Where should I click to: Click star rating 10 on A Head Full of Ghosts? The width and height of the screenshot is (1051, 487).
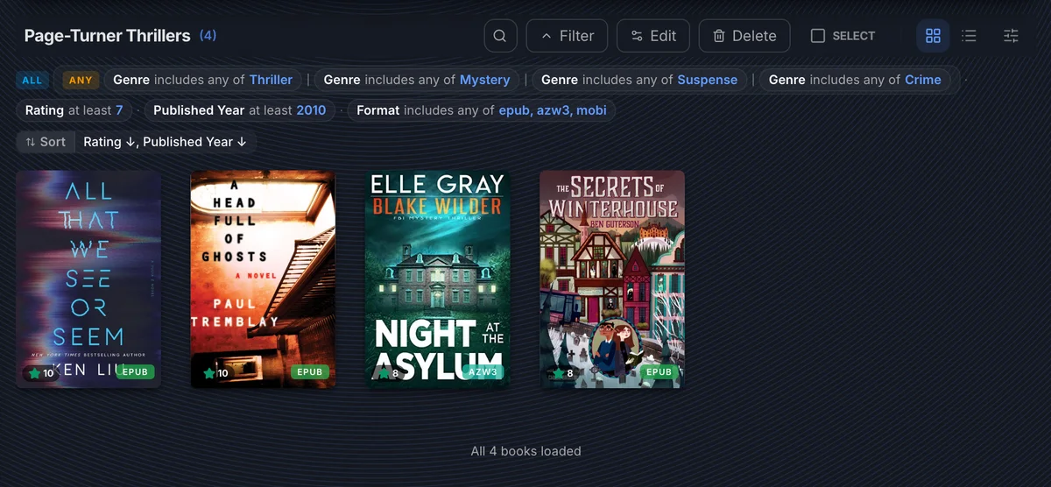pos(216,373)
